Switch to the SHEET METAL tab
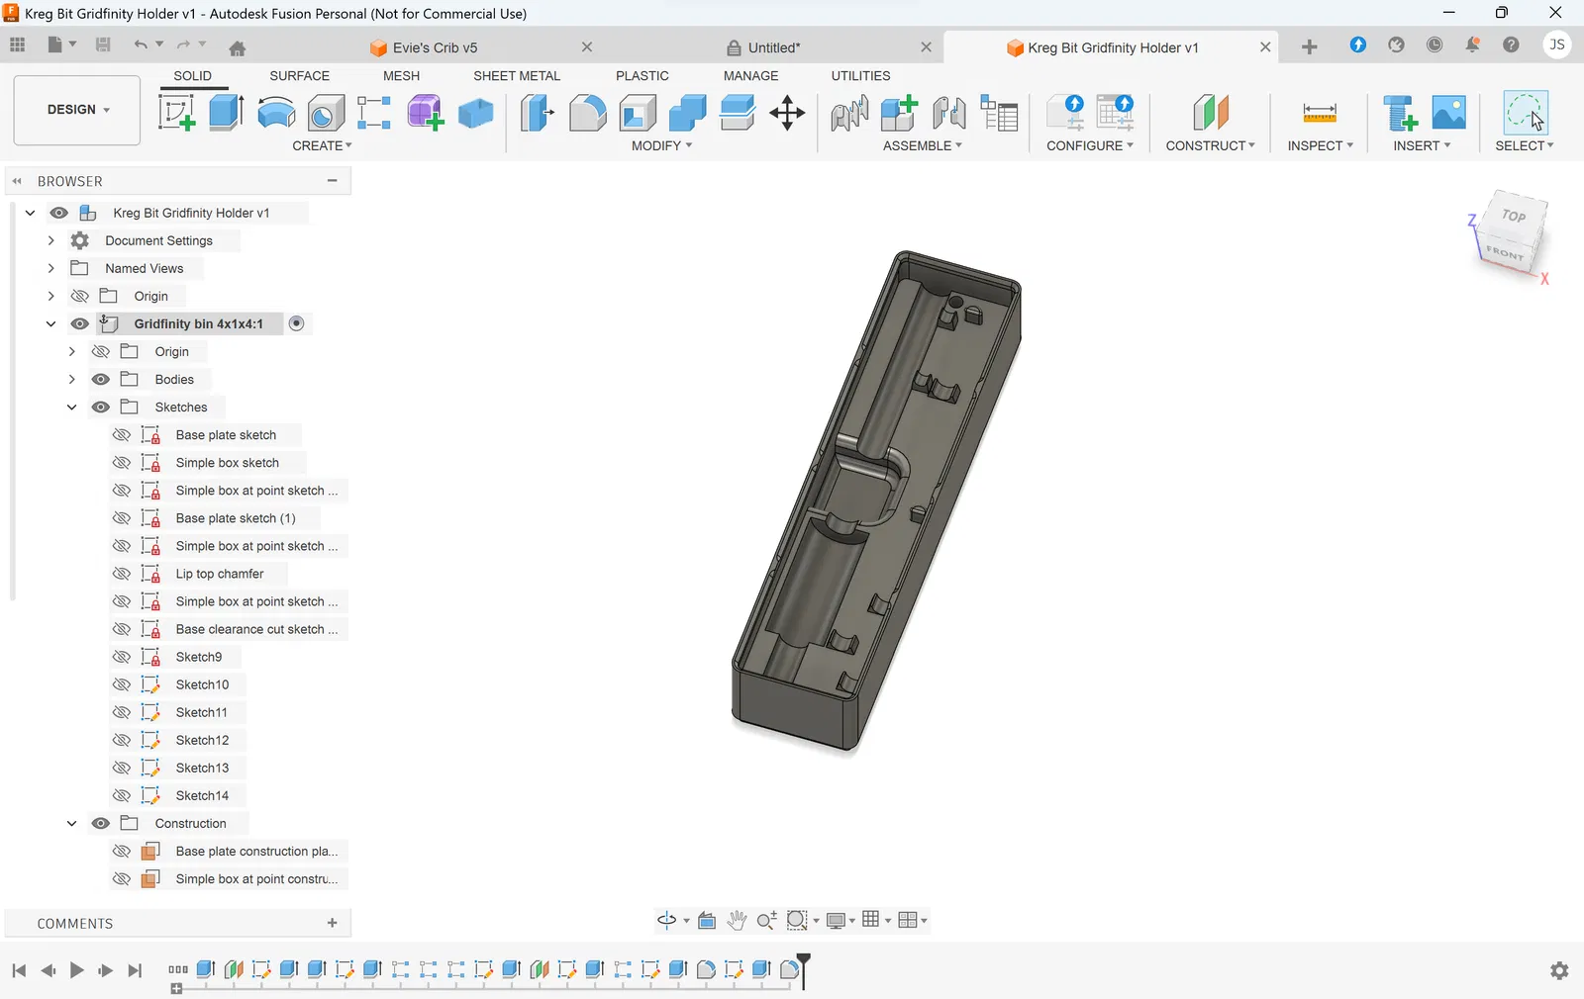The width and height of the screenshot is (1584, 999). pos(516,76)
